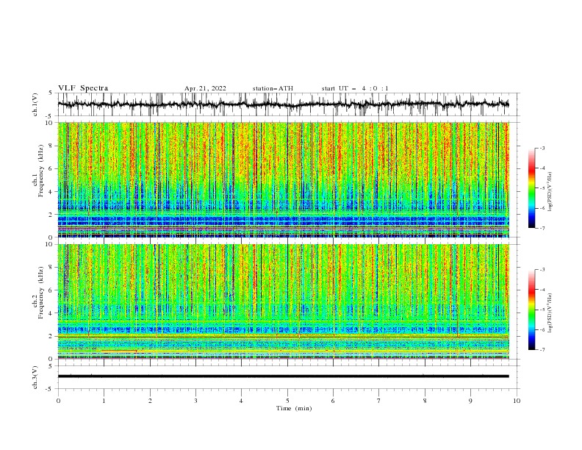Click the ch.1 spectrogram color scale bar
Viewport: 582px width, 450px height.
[x=532, y=188]
